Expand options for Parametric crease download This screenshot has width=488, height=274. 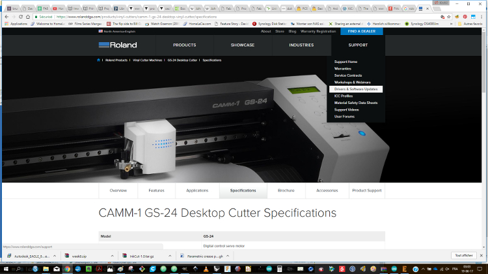pyautogui.click(x=228, y=256)
